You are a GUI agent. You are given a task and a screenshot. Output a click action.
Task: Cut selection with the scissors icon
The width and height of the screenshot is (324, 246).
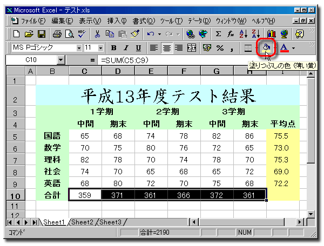[x=97, y=33]
